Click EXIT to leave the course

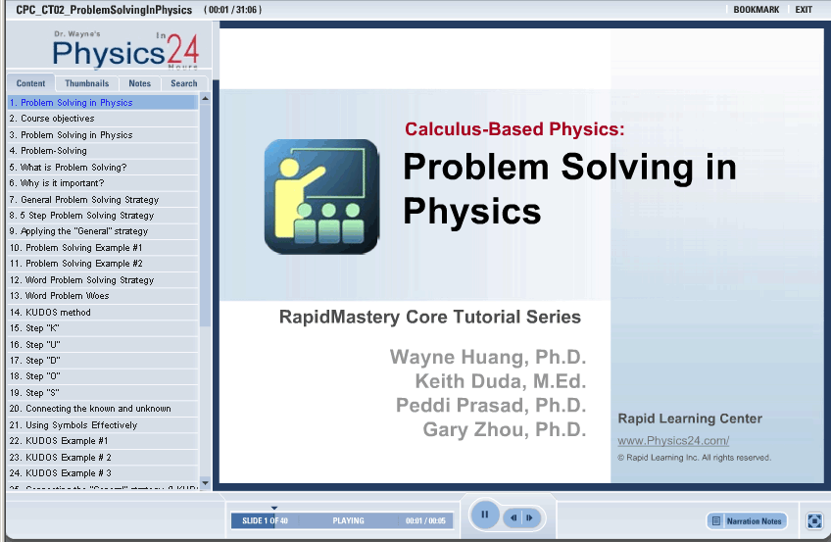pyautogui.click(x=804, y=10)
